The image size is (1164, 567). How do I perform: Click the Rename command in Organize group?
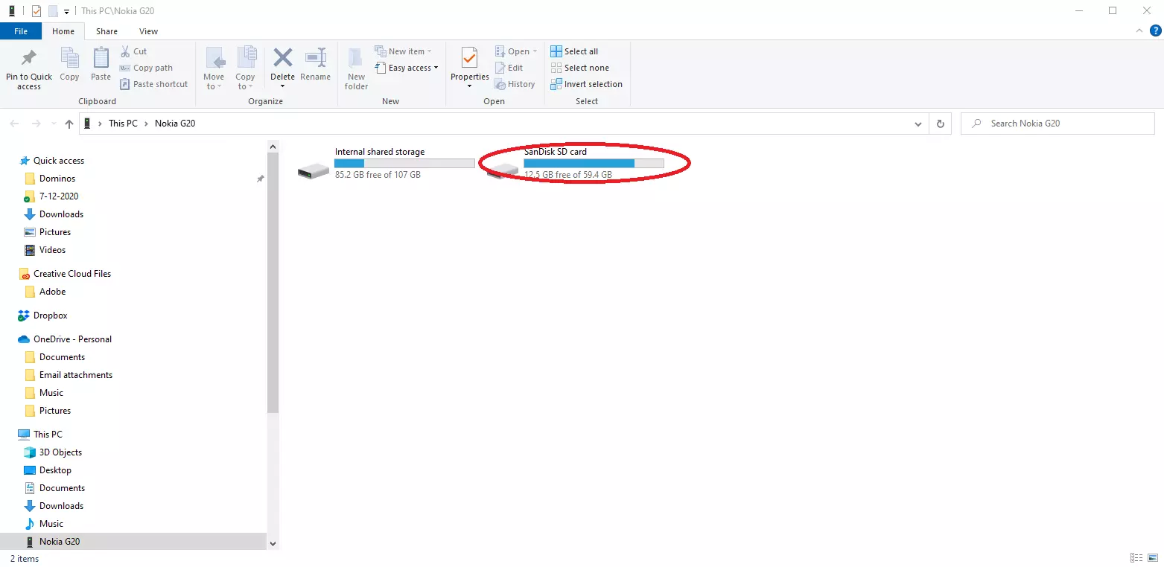(x=316, y=65)
